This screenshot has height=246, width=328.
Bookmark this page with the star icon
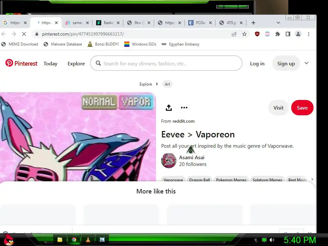(x=244, y=34)
